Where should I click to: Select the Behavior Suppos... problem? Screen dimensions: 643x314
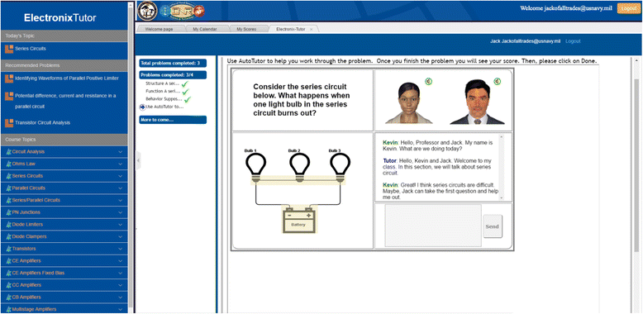[x=164, y=99]
